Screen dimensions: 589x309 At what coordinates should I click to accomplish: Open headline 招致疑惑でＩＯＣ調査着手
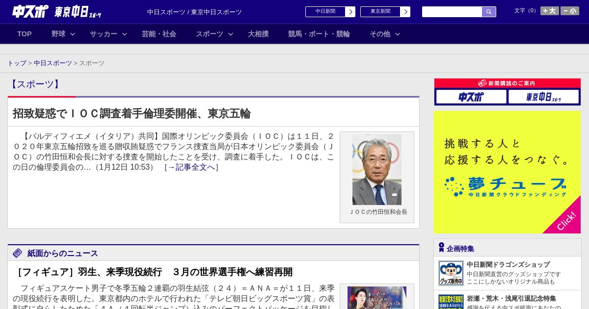tap(132, 114)
